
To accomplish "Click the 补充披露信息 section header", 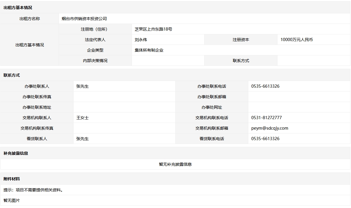I will [x=16, y=153].
